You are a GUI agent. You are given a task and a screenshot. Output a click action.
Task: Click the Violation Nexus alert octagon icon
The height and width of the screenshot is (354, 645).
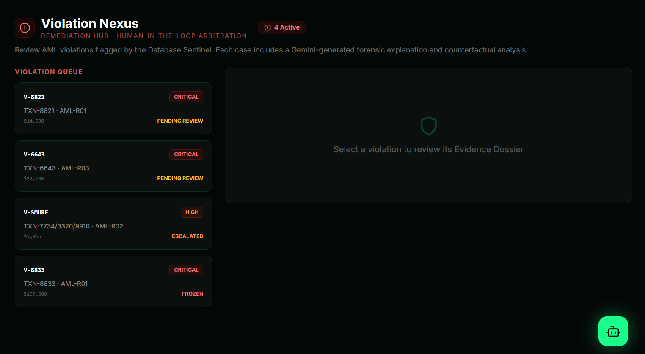25,28
